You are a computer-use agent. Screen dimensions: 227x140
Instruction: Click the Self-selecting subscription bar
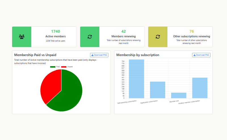click(136, 79)
